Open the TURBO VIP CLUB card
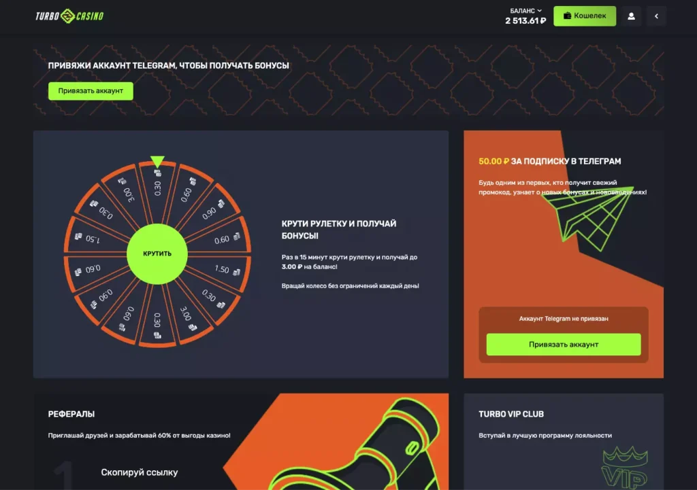This screenshot has height=490, width=697. click(564, 442)
